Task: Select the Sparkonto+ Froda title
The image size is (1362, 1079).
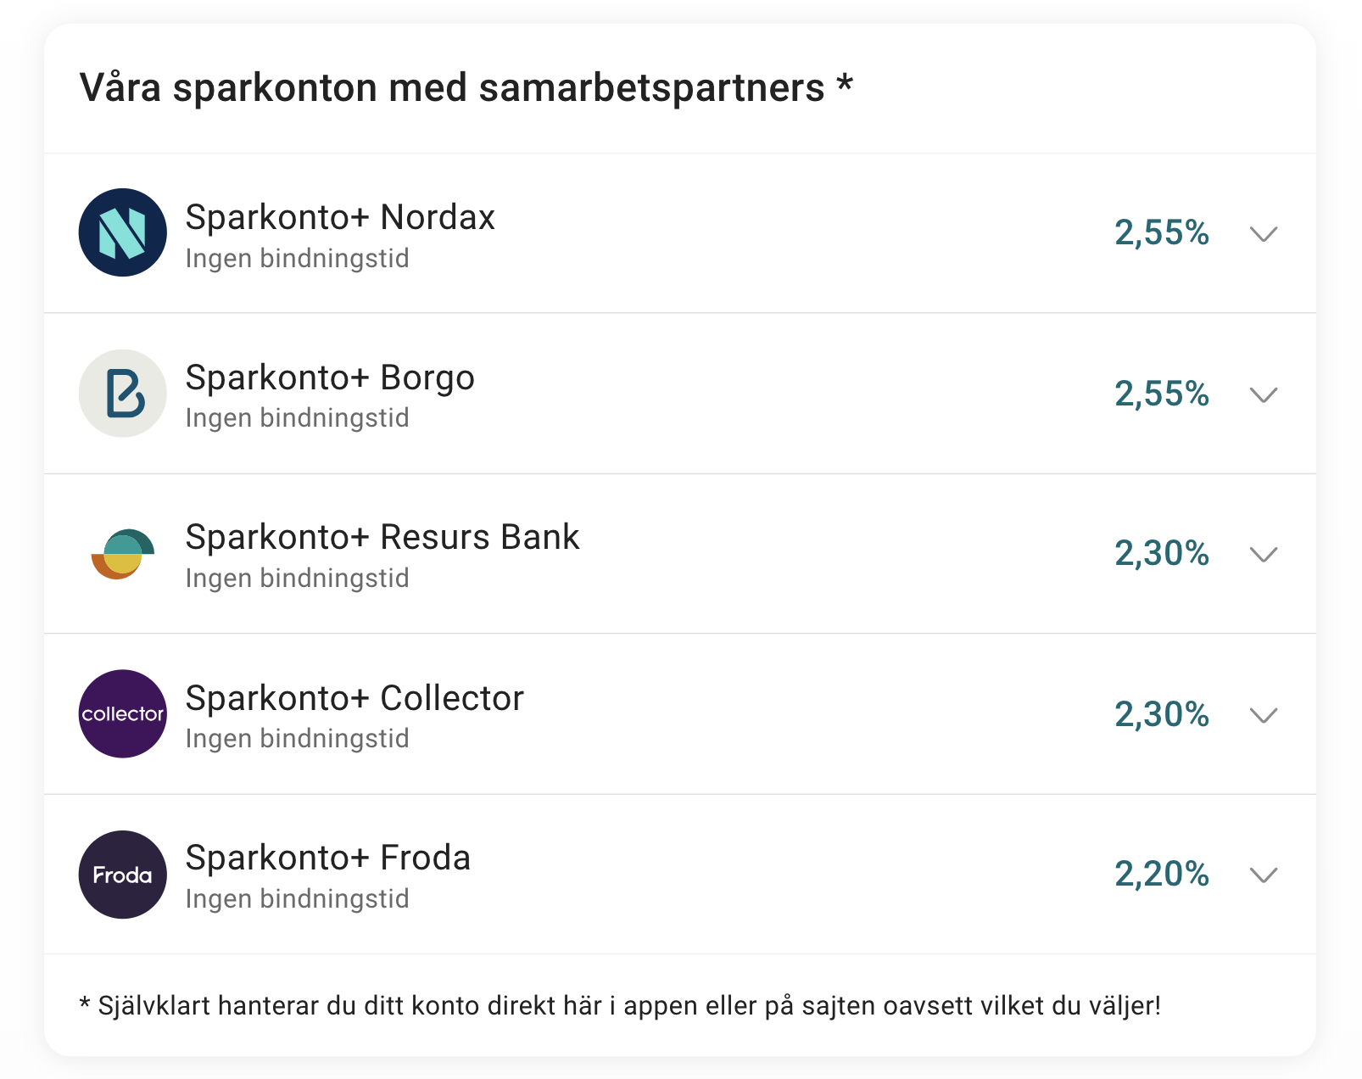Action: coord(328,858)
